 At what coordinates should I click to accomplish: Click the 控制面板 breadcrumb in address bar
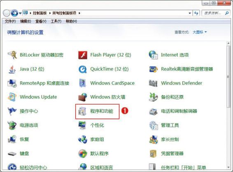[40, 13]
